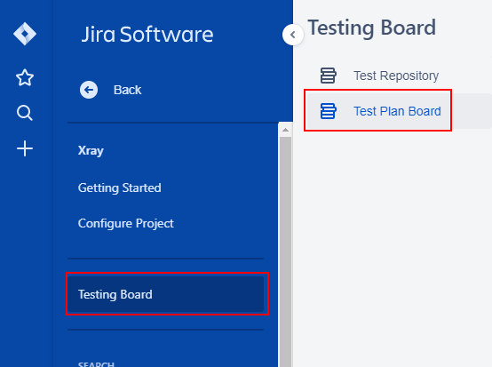This screenshot has width=492, height=367.
Task: Click the circular back arrow icon
Action: [x=89, y=90]
